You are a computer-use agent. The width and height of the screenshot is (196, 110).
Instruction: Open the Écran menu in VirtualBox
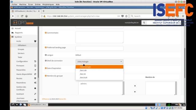(x=31, y=4)
